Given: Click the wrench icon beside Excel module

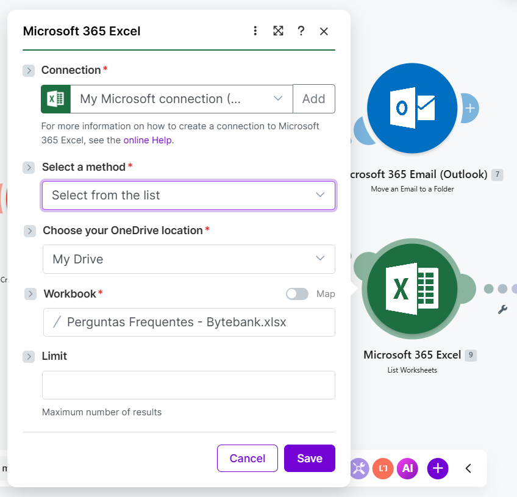Looking at the screenshot, I should point(502,309).
